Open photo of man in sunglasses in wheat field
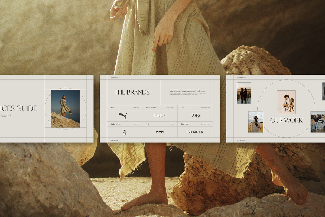This screenshot has height=217, width=325. coord(255,122)
